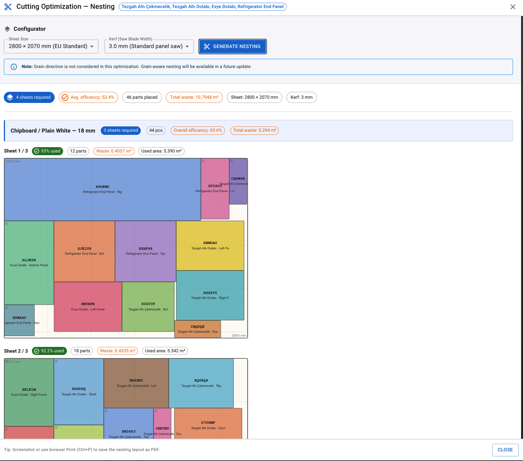Click the rotation icon on part X0WAZU
The width and height of the screenshot is (523, 461).
click(x=7, y=308)
